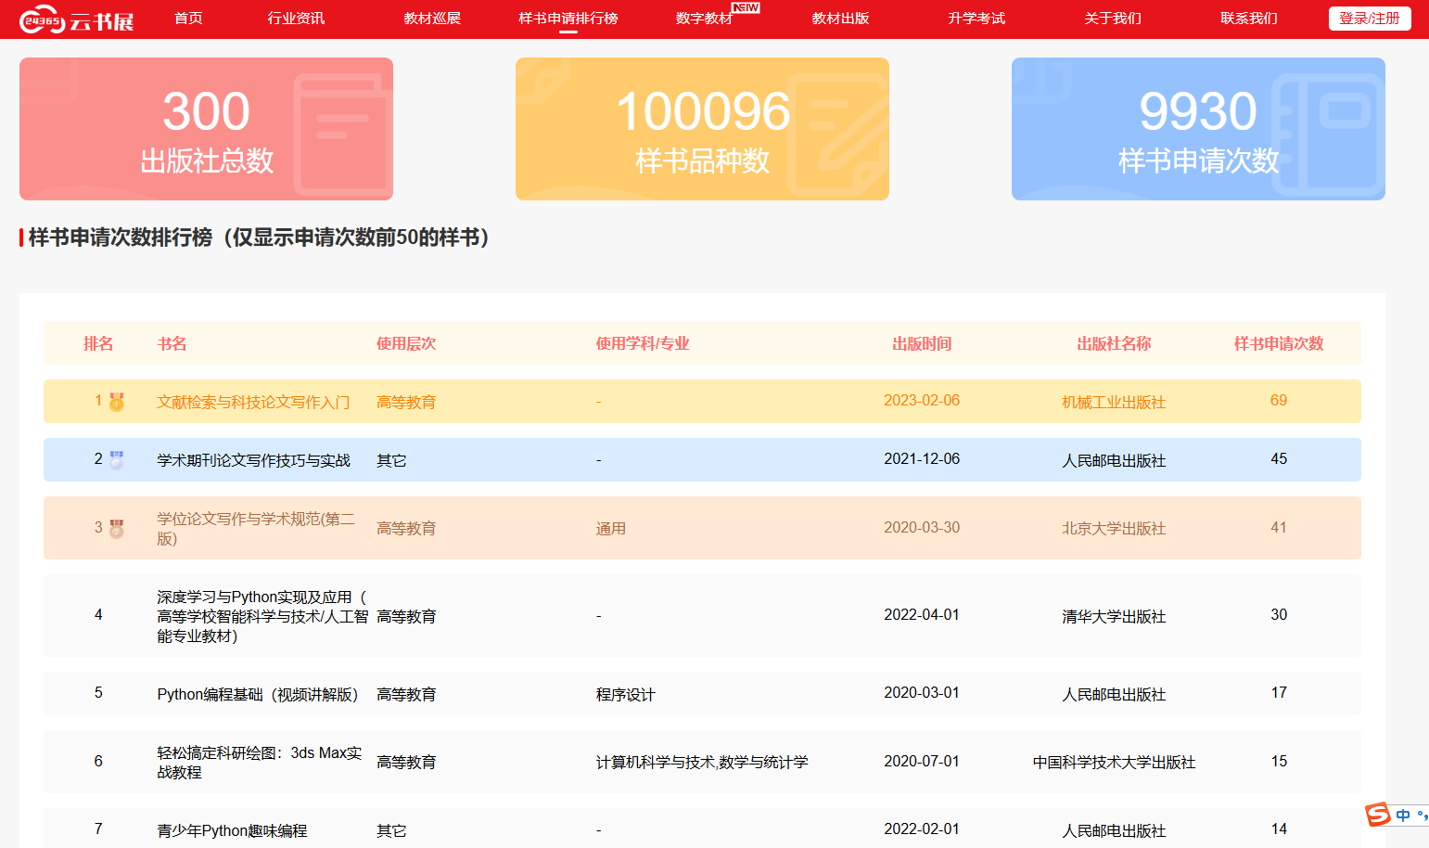Select the 样书申请排行榜 tab
Screen dimensions: 1429x848
click(x=568, y=19)
